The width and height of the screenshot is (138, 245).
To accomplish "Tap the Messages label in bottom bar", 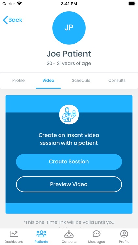I will point(96,242).
